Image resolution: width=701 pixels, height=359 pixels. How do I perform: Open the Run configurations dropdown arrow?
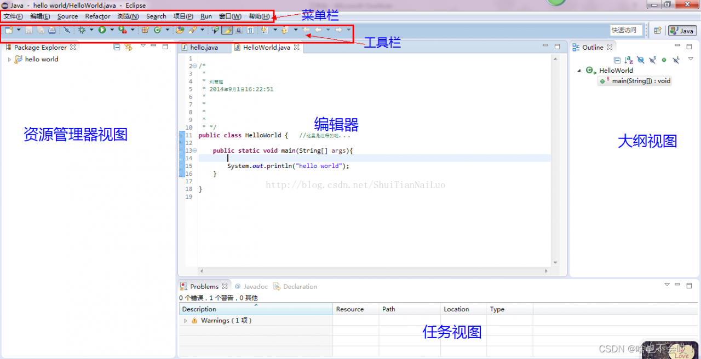click(x=112, y=30)
